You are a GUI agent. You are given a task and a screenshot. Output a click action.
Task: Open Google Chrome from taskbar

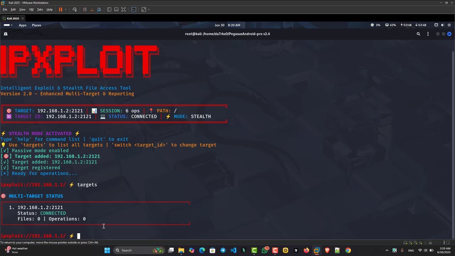point(348,250)
